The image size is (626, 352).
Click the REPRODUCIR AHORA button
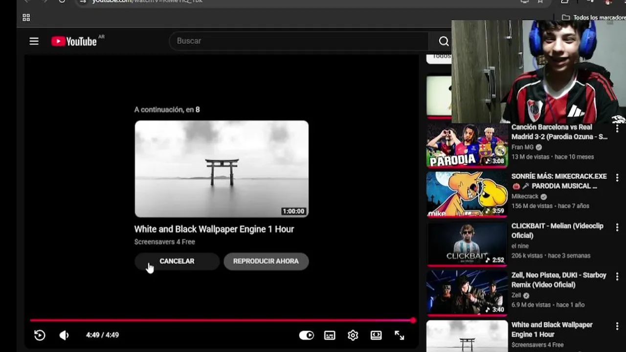click(266, 261)
